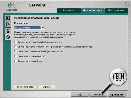The width and height of the screenshot is (131, 98).
Task: Click the Logitech logo
Action: point(12,7)
